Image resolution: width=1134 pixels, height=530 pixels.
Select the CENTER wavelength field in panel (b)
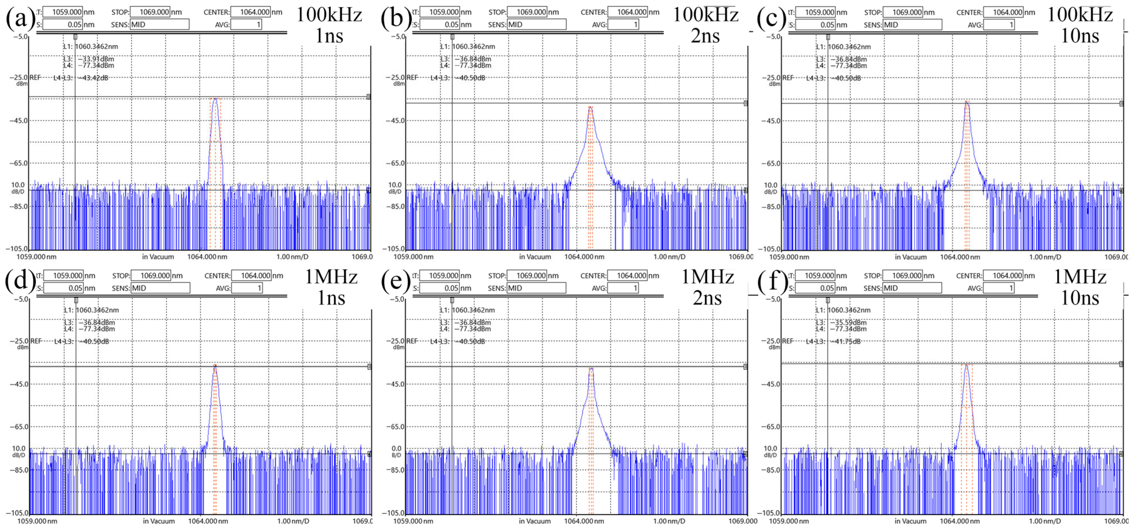click(628, 12)
